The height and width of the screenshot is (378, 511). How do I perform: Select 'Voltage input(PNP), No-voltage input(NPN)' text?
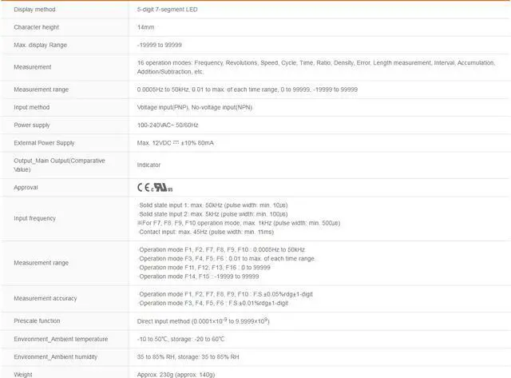point(195,107)
